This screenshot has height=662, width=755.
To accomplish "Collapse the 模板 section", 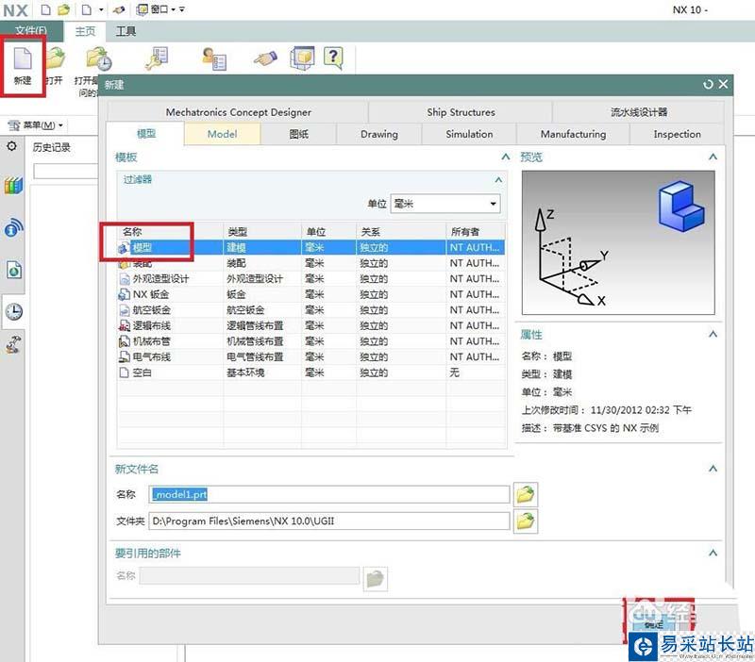I will (x=506, y=157).
